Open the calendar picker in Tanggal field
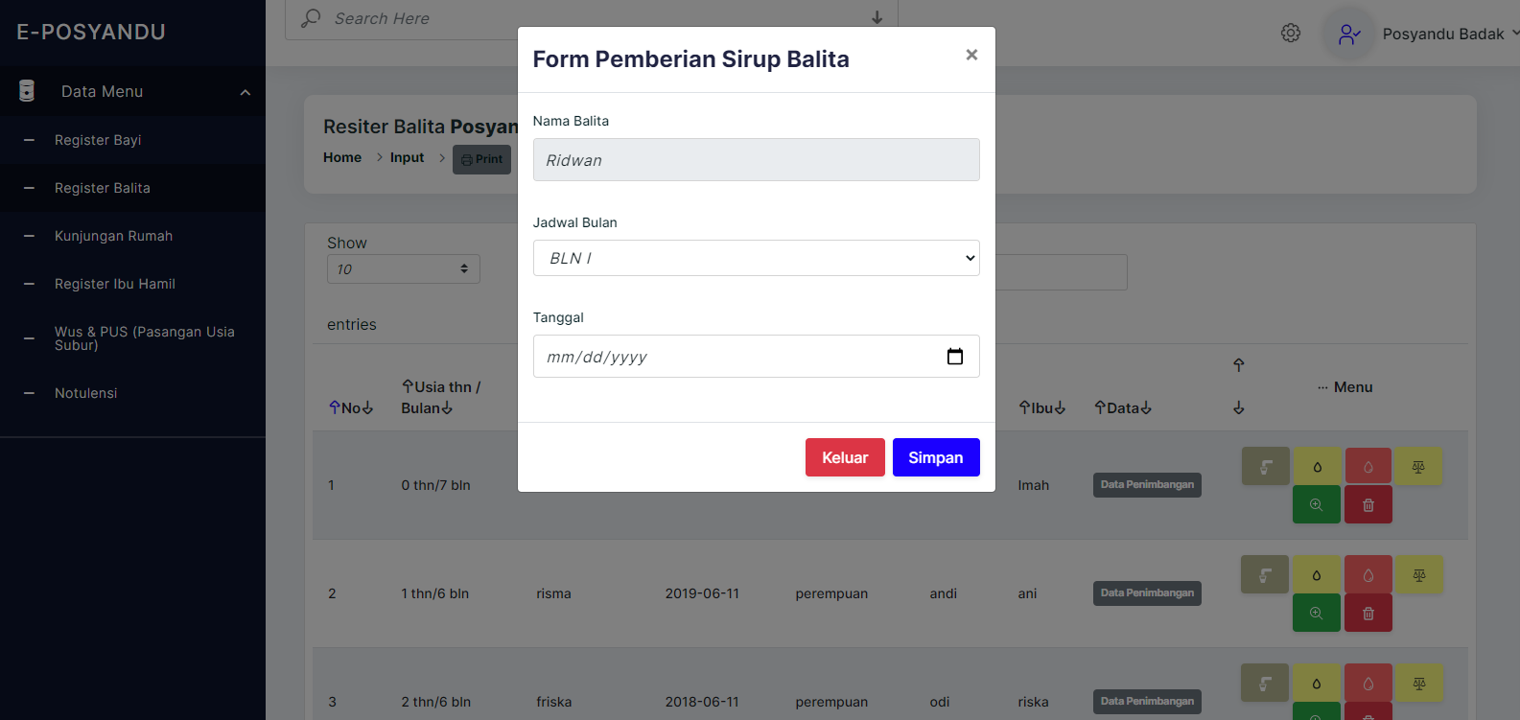 pos(955,357)
